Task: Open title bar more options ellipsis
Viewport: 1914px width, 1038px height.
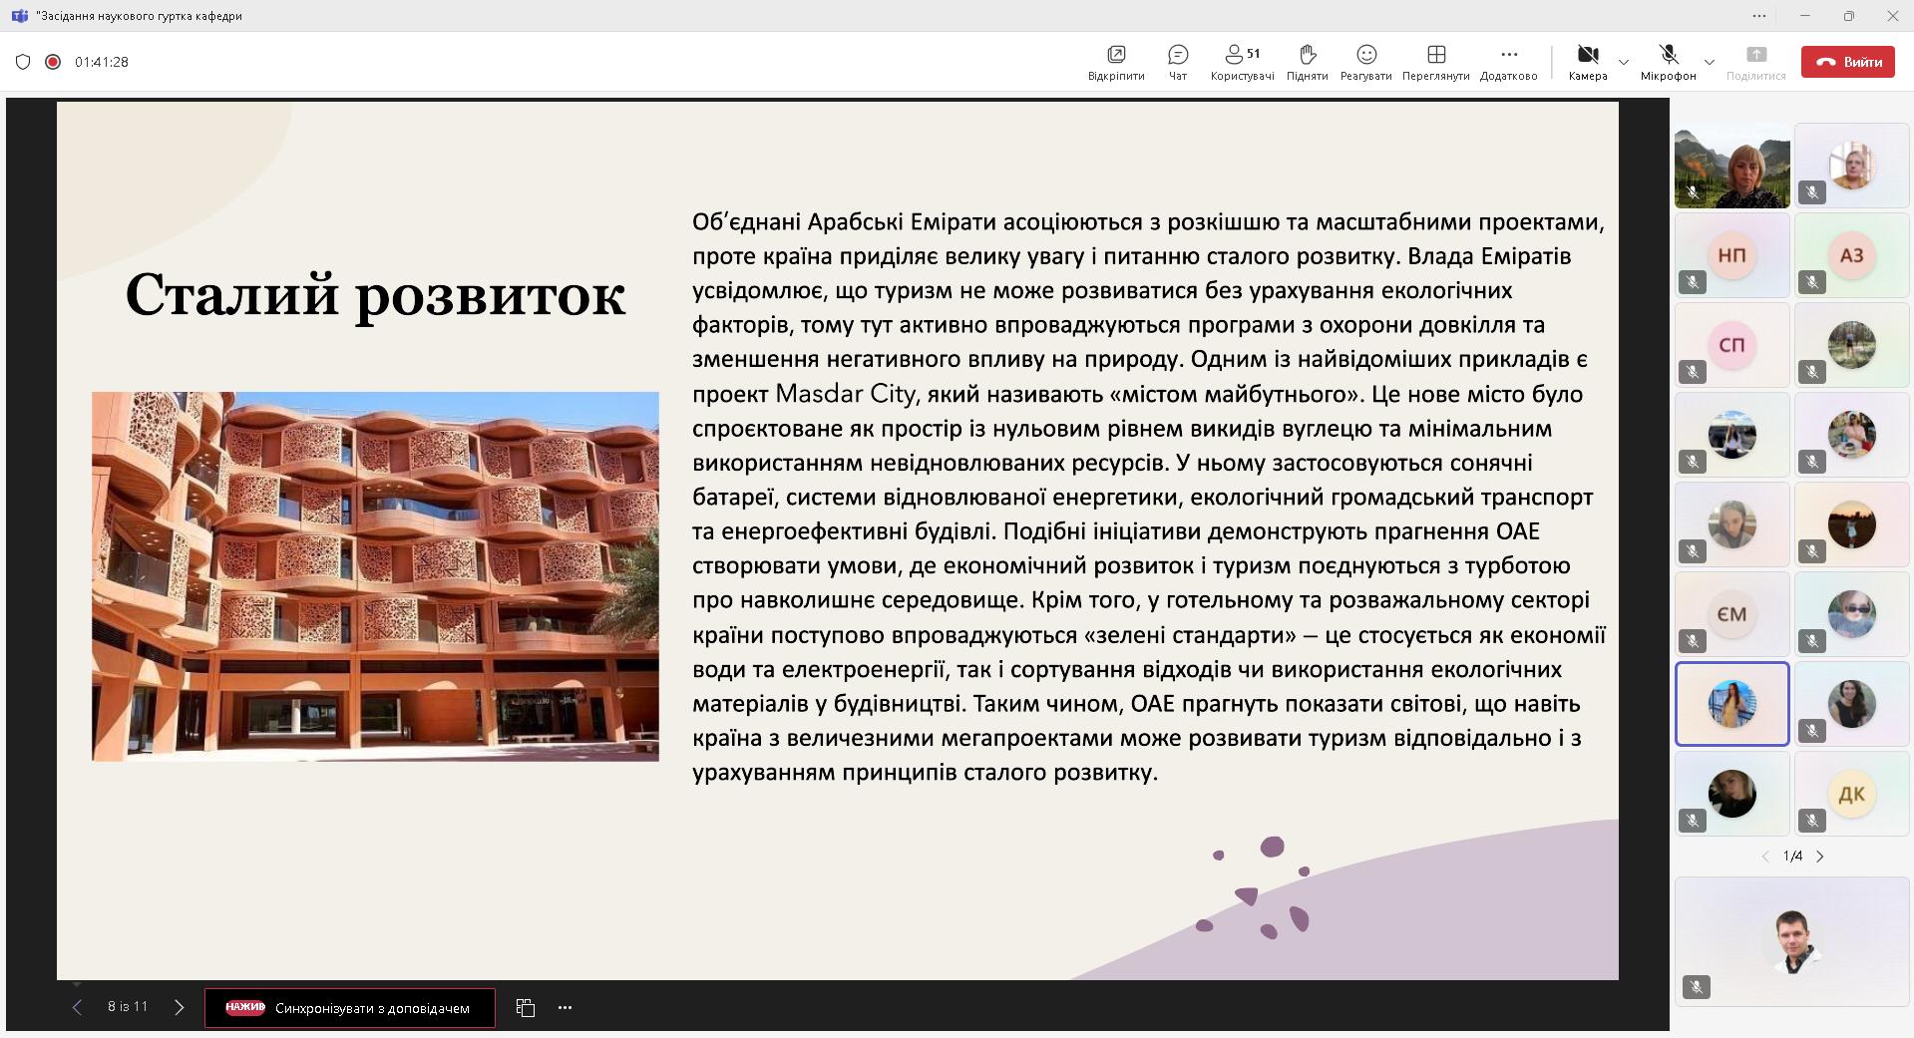Action: (x=1758, y=16)
